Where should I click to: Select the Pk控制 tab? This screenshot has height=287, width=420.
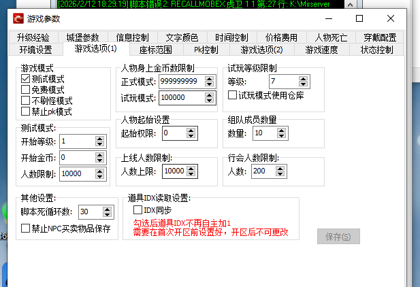click(206, 50)
